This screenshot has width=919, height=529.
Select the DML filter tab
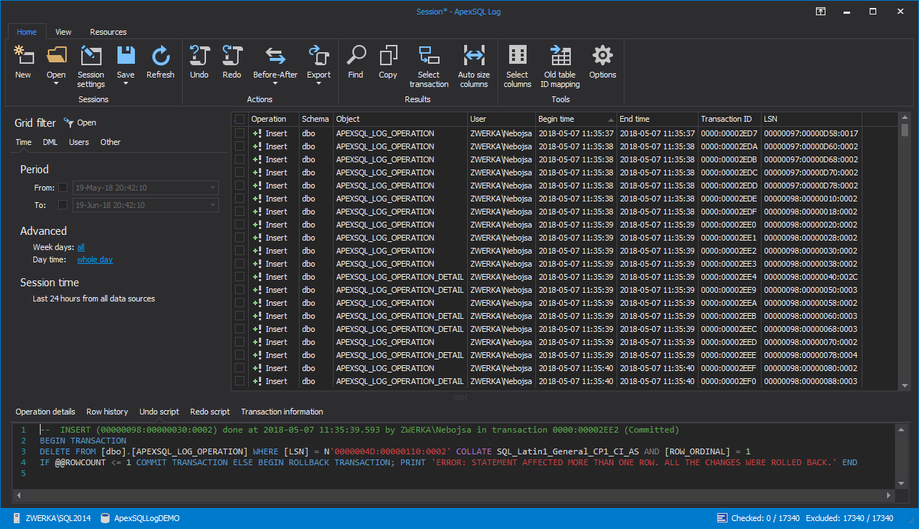click(50, 142)
